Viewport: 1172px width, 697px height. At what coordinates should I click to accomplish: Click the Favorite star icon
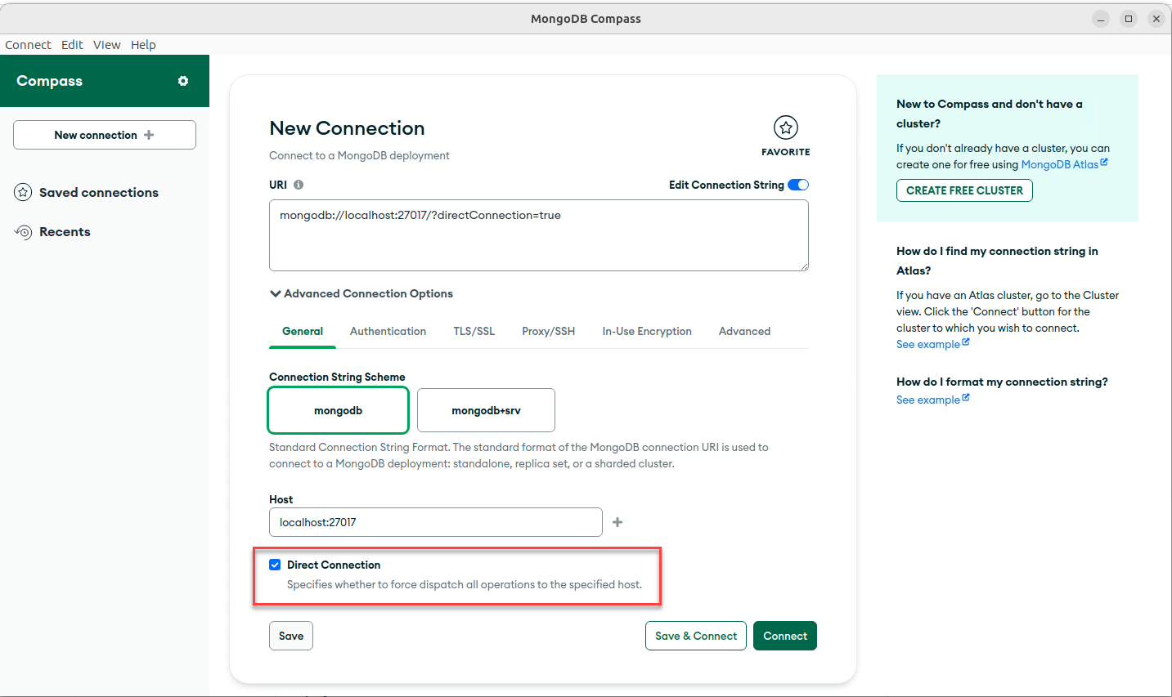pyautogui.click(x=785, y=127)
